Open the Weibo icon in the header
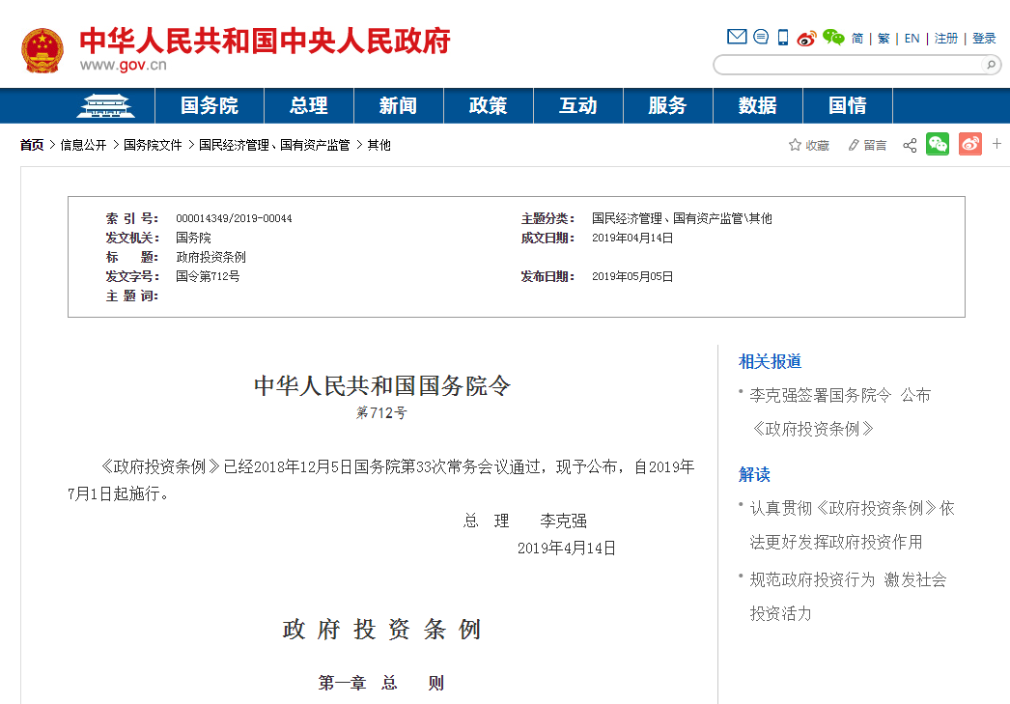 pyautogui.click(x=806, y=36)
